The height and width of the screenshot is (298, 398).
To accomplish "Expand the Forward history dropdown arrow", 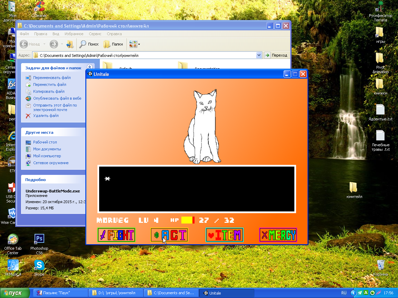I will click(x=62, y=44).
